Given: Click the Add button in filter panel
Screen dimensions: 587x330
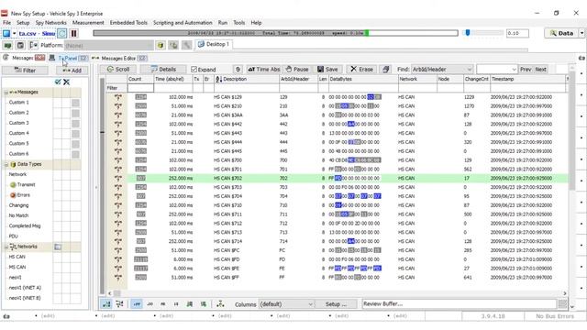Looking at the screenshot, I should (72, 71).
